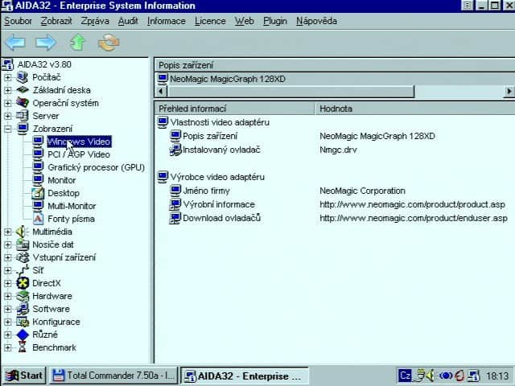Click the Různé blue diamond icon
The image size is (515, 386).
tap(23, 335)
